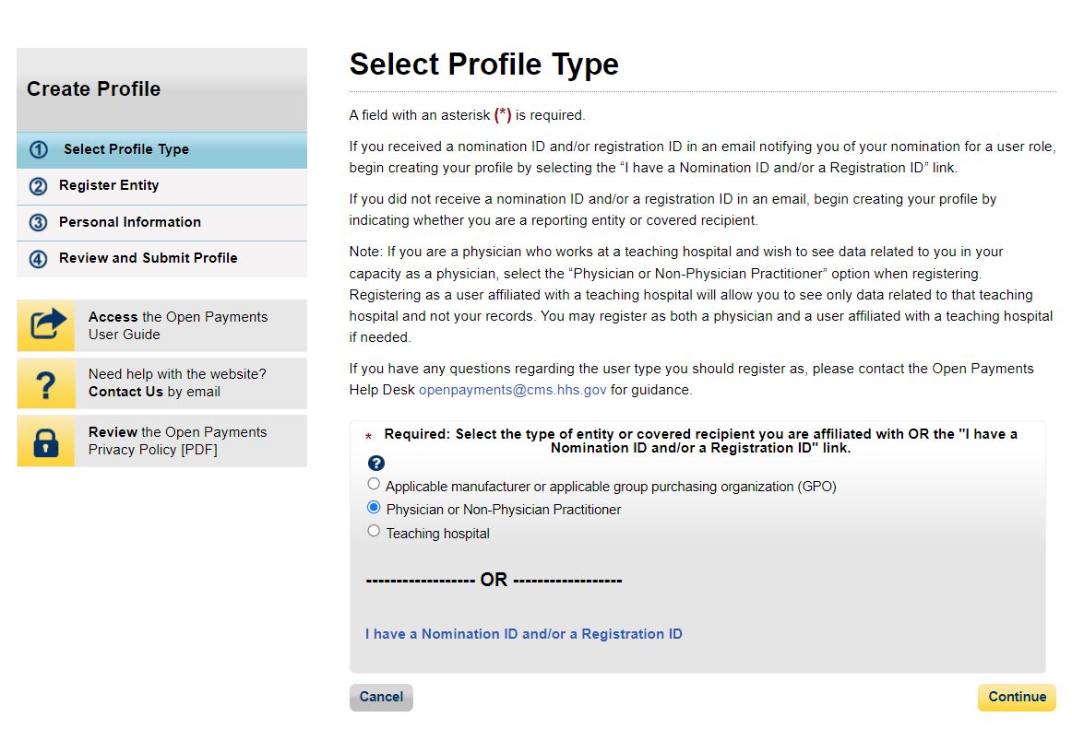Click the blue help tooltip question icon
The width and height of the screenshot is (1072, 729).
(x=375, y=464)
